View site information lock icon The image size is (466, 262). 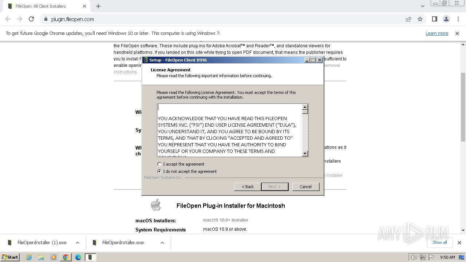click(x=46, y=19)
